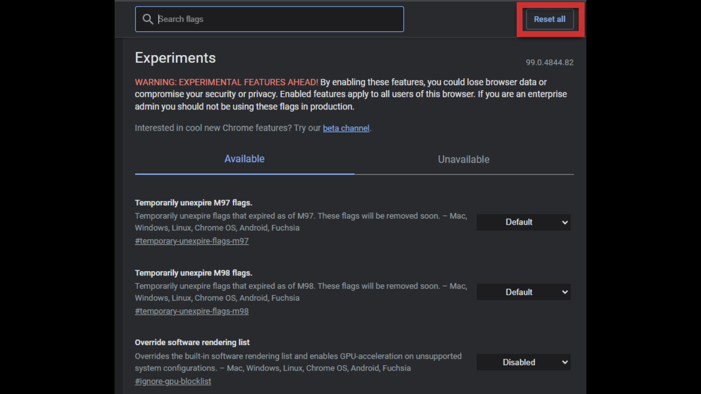Click the Temporarily unexpire M97 flags title
The height and width of the screenshot is (394, 701).
click(x=193, y=202)
